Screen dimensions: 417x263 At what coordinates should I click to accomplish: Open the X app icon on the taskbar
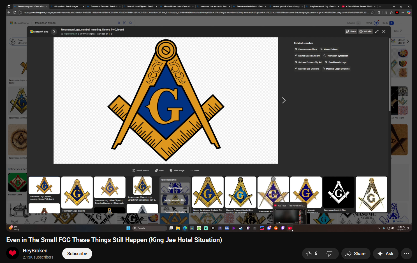(x=213, y=228)
